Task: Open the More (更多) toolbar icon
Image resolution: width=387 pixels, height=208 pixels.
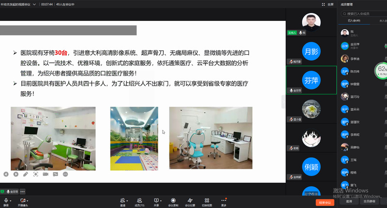Action: point(224,200)
